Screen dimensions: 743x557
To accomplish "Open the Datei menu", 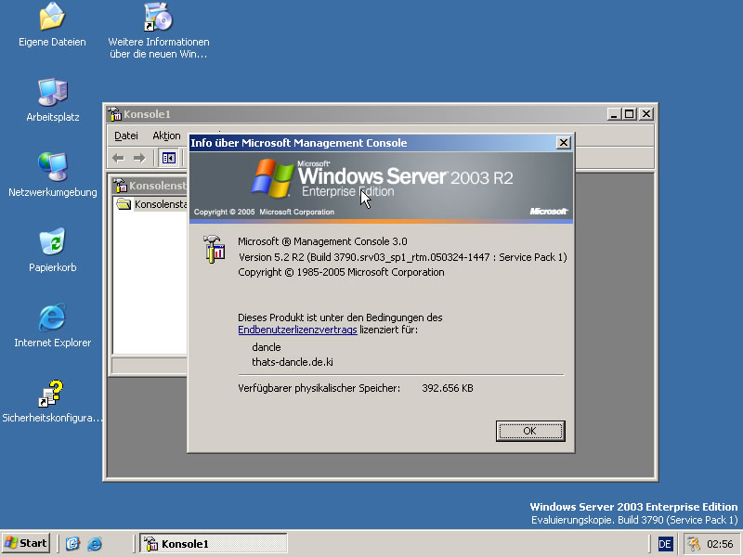I will pyautogui.click(x=126, y=136).
